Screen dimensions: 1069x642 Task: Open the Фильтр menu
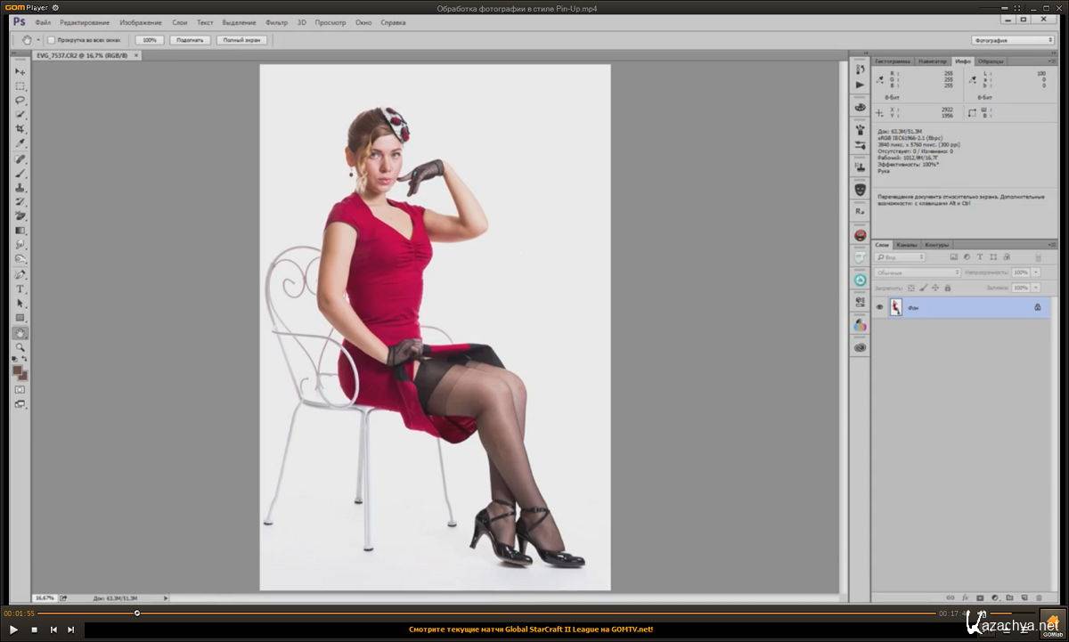click(x=276, y=22)
